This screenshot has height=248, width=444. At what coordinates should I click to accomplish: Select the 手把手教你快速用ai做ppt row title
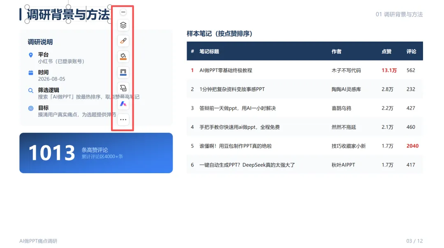point(240,127)
